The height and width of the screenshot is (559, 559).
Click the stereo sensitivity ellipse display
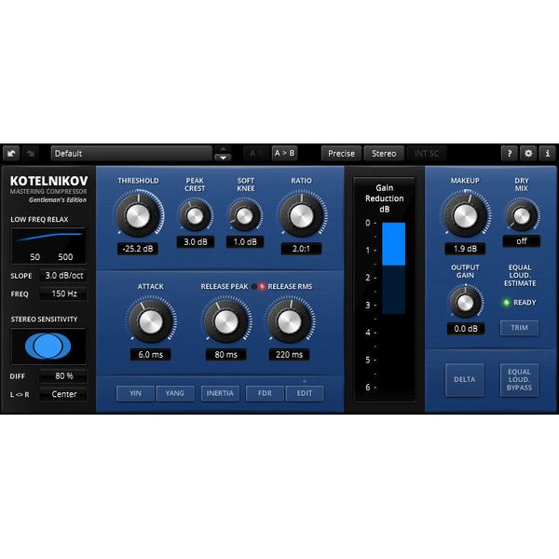coord(48,346)
